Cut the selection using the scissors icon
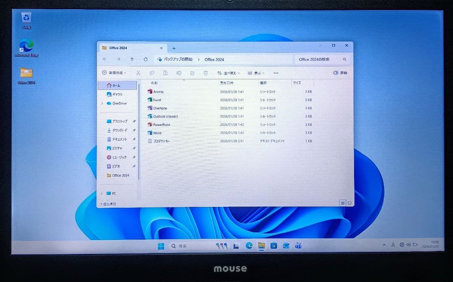The image size is (453, 282). pos(138,73)
